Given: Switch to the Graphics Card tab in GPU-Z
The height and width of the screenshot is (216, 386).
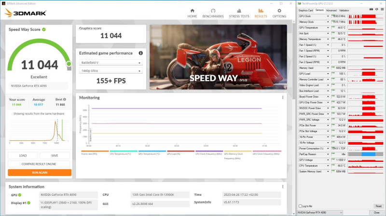Looking at the screenshot, I should pos(305,10).
